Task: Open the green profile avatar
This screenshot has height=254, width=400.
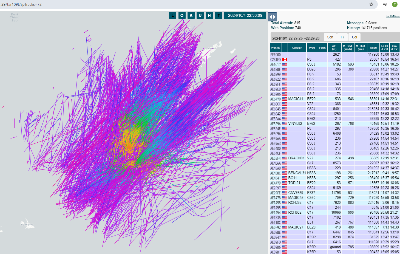Action: pos(395,4)
